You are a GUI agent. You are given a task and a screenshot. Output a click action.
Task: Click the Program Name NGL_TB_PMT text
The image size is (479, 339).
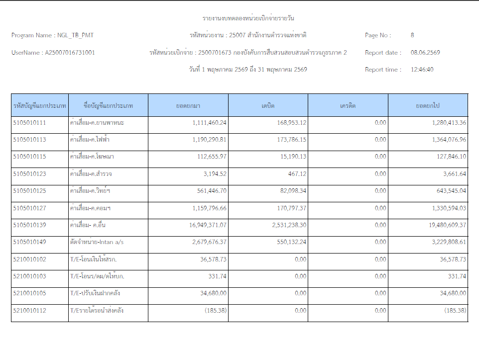[x=53, y=35]
